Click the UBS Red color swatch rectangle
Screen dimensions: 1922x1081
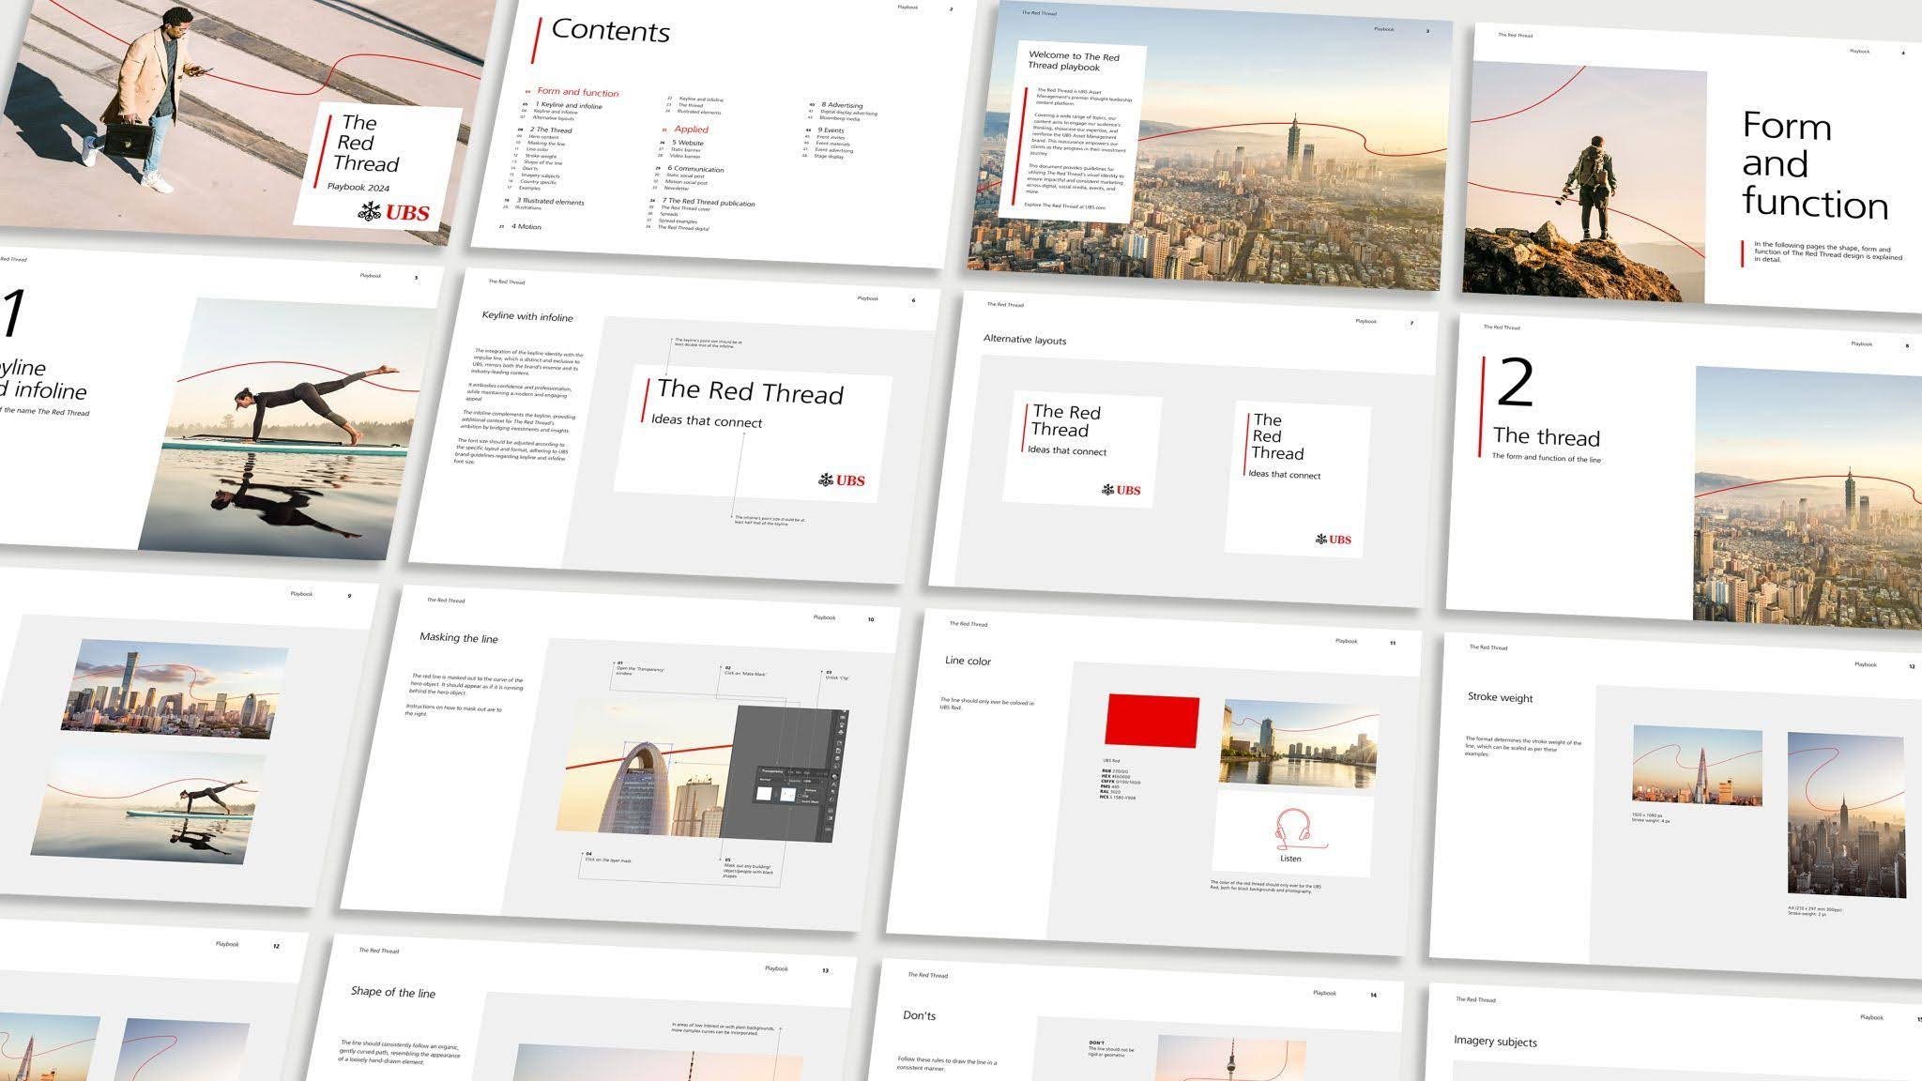point(1152,721)
